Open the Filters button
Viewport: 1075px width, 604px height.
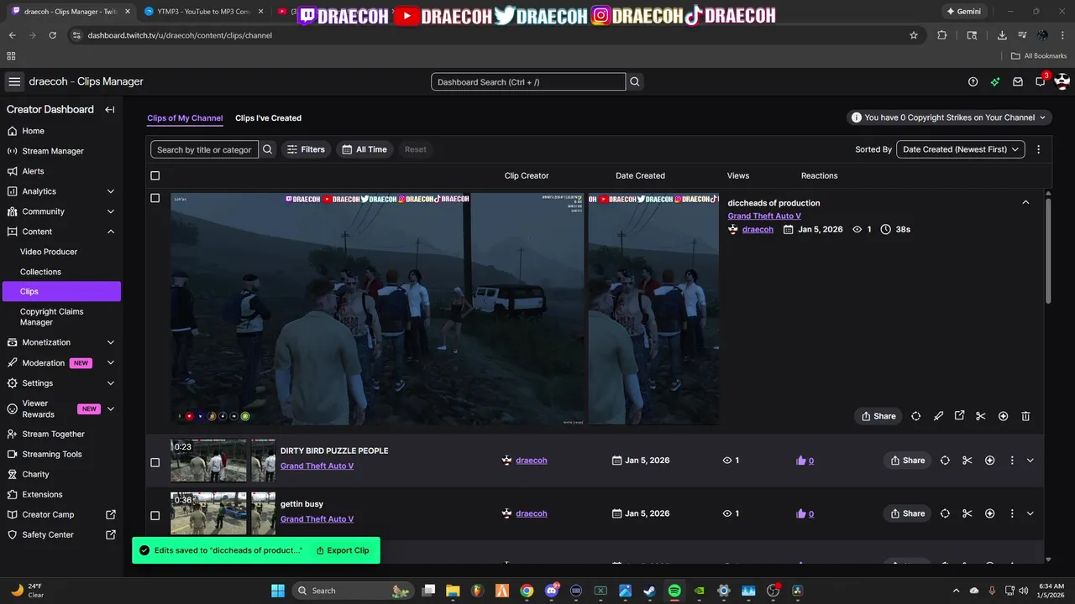tap(306, 149)
